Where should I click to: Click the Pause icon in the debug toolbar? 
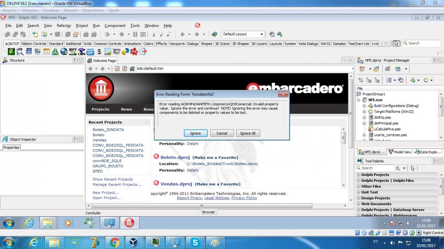click(x=135, y=35)
